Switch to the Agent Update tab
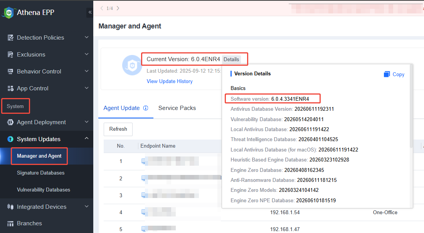Image resolution: width=424 pixels, height=233 pixels. [121, 108]
